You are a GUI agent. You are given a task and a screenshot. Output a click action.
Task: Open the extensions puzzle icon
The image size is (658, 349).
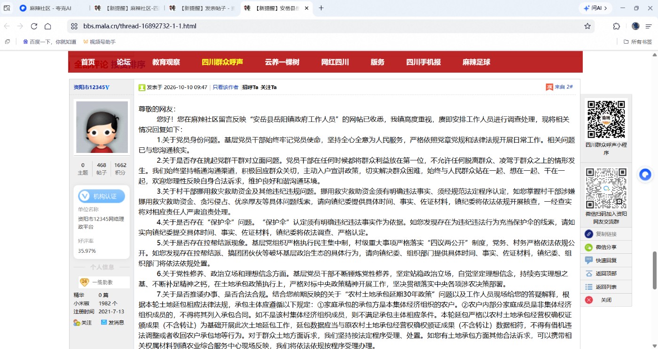(617, 26)
